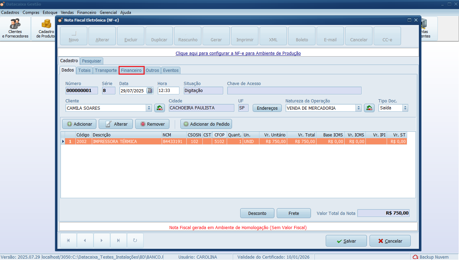Image resolution: width=459 pixels, height=260 pixels.
Task: Click the lookup icon beside Natureza da Operação
Action: pos(369,108)
